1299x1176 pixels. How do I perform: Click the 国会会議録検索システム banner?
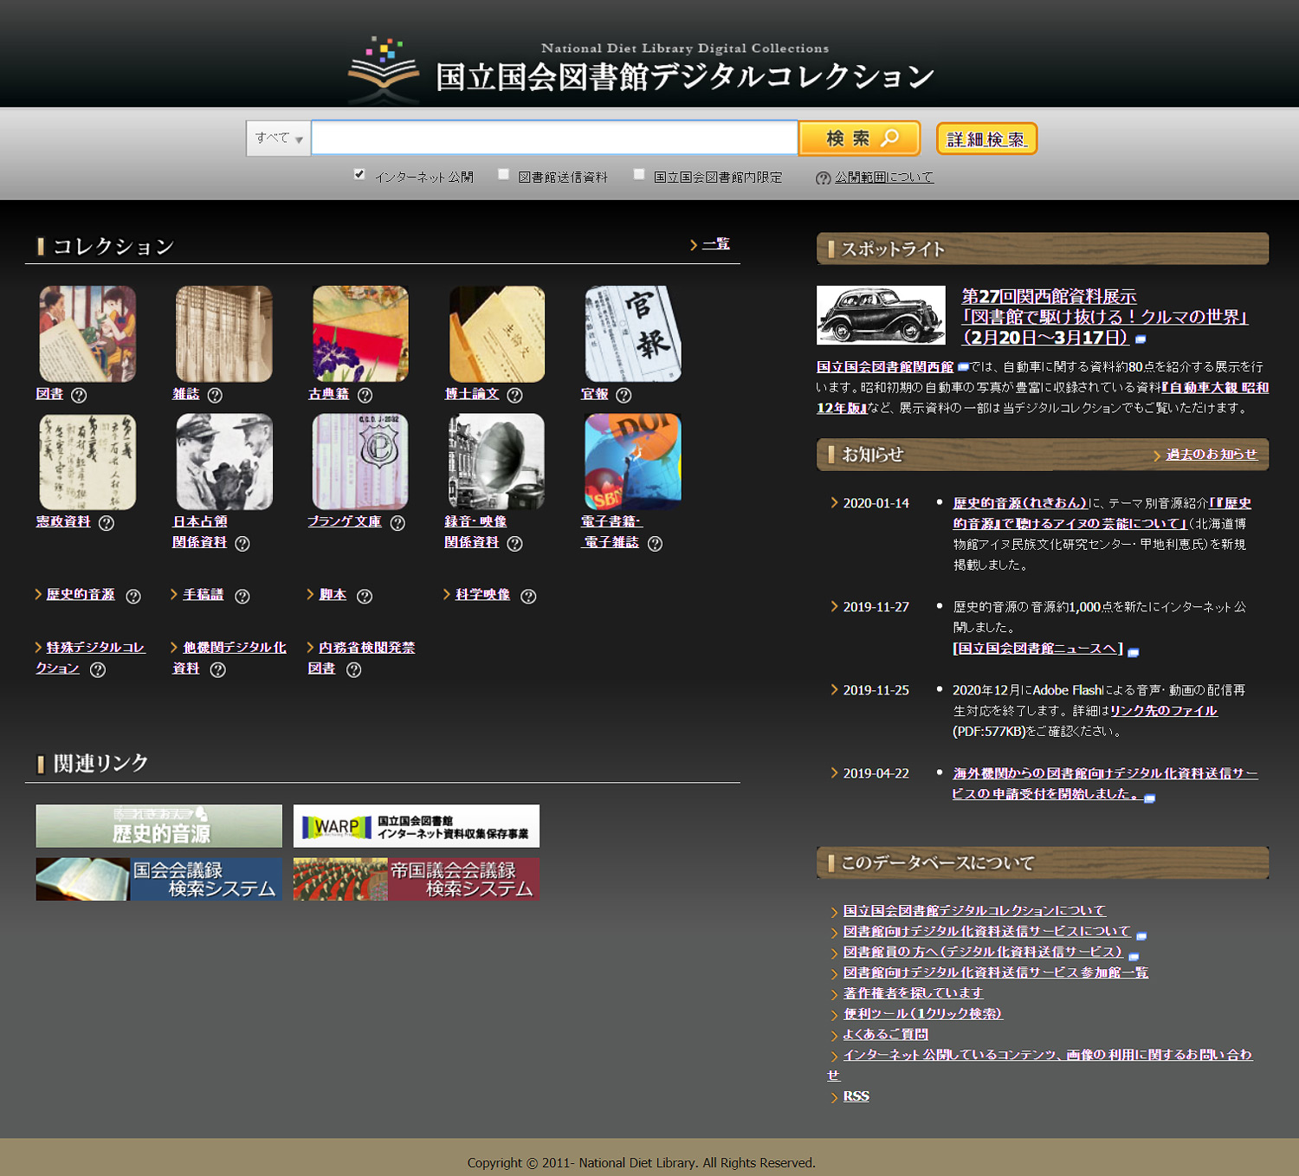159,879
